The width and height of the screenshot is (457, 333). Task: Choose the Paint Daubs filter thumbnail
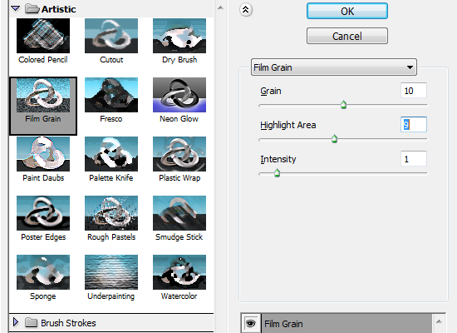(x=43, y=154)
